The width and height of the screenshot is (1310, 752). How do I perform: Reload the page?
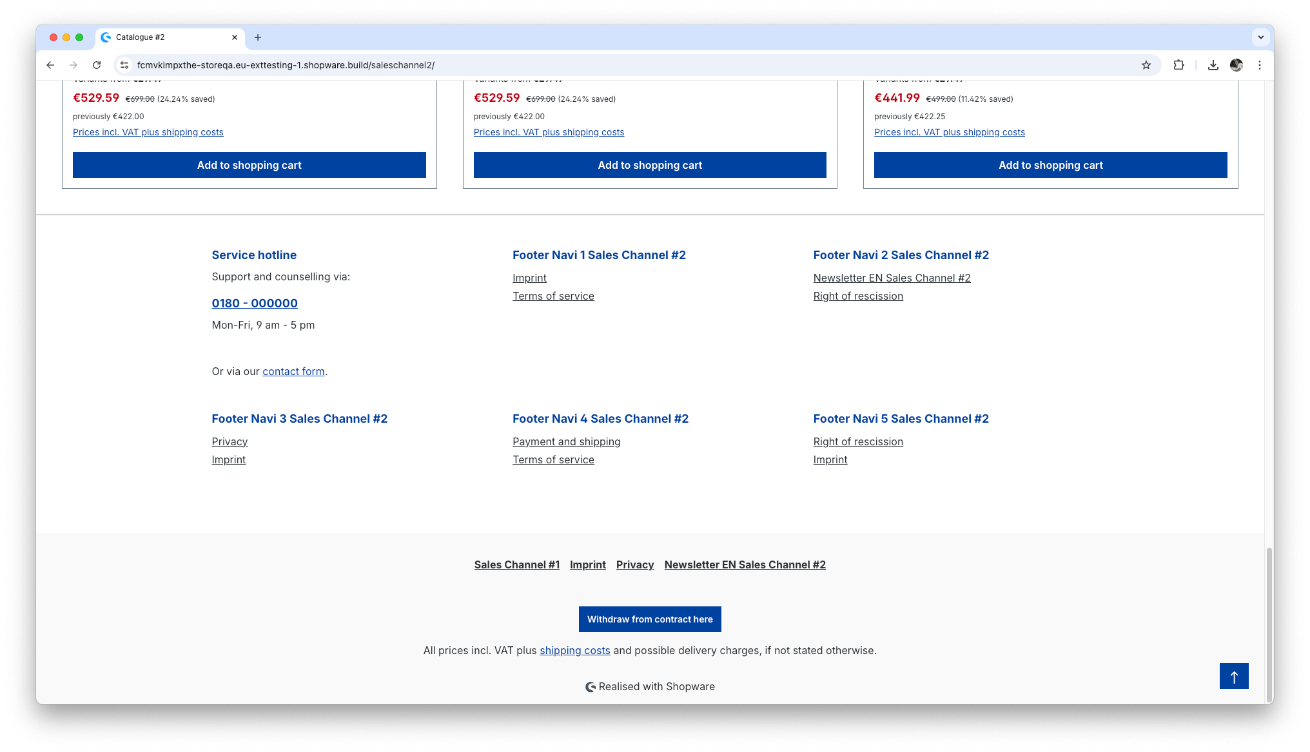pos(97,65)
